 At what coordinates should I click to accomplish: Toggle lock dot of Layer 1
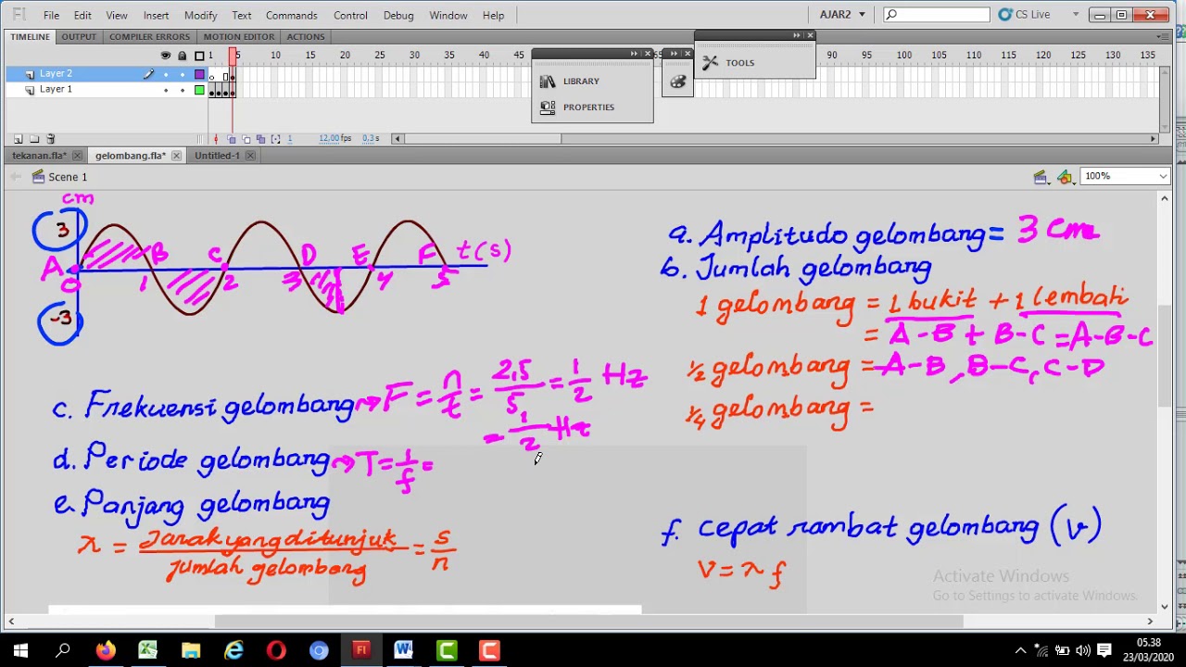[182, 90]
